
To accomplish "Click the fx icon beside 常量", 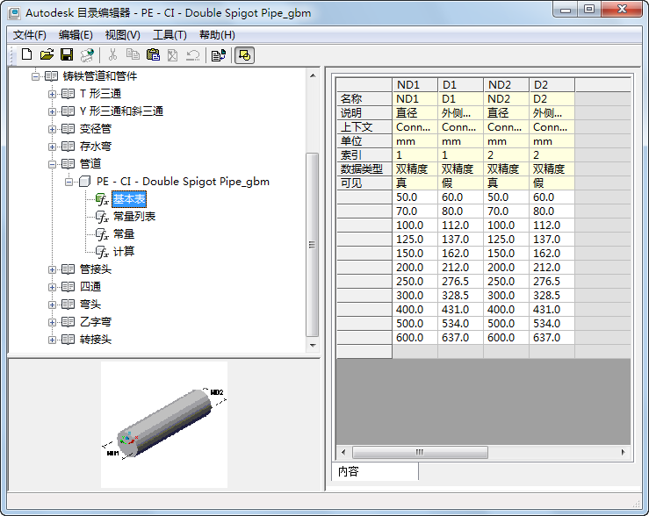I will coord(102,234).
